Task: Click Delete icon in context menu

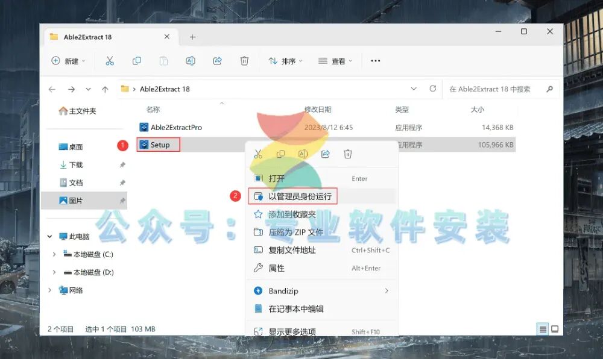Action: (348, 154)
